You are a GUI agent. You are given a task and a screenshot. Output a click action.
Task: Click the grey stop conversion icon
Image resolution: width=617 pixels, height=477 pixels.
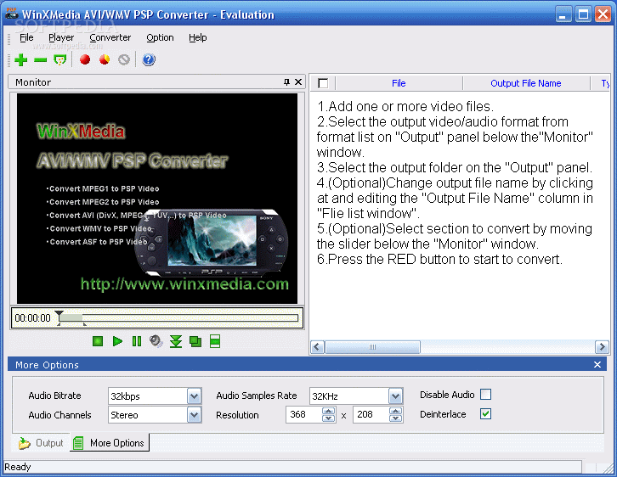tap(124, 59)
